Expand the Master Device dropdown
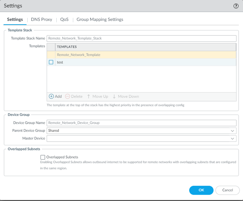243x201 pixels. [232, 138]
